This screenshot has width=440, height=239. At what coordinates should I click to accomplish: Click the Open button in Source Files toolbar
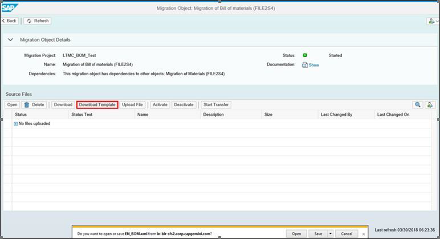pyautogui.click(x=12, y=105)
